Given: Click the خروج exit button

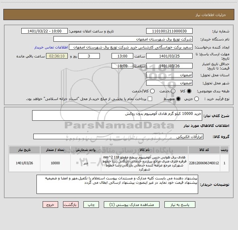Looking at the screenshot, I should [50, 205].
